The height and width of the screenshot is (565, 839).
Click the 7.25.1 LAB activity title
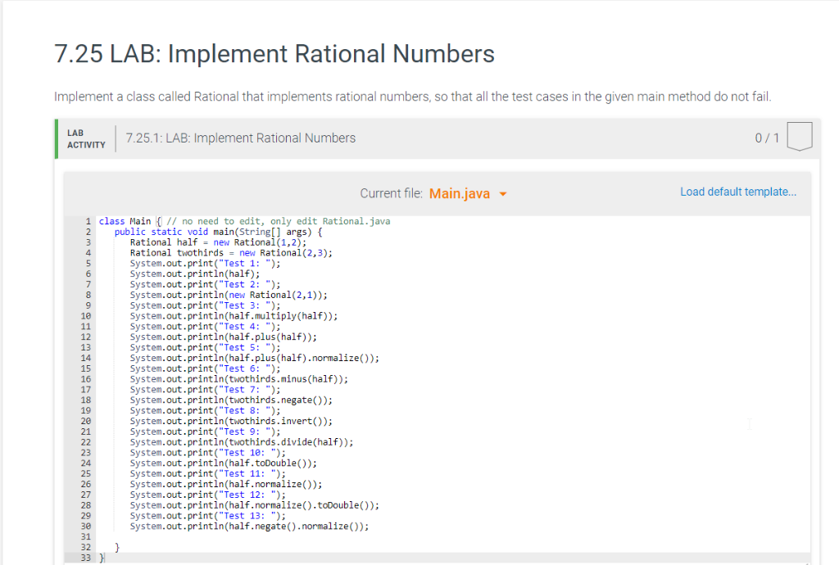pyautogui.click(x=240, y=138)
